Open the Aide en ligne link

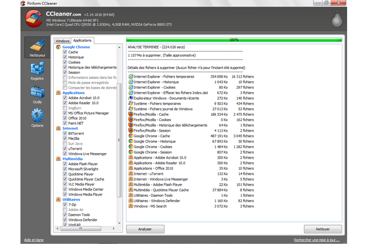34,240
